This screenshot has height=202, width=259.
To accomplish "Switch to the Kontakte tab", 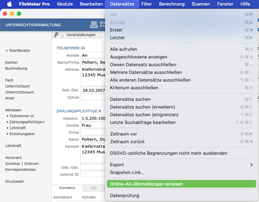I will click(x=67, y=188).
